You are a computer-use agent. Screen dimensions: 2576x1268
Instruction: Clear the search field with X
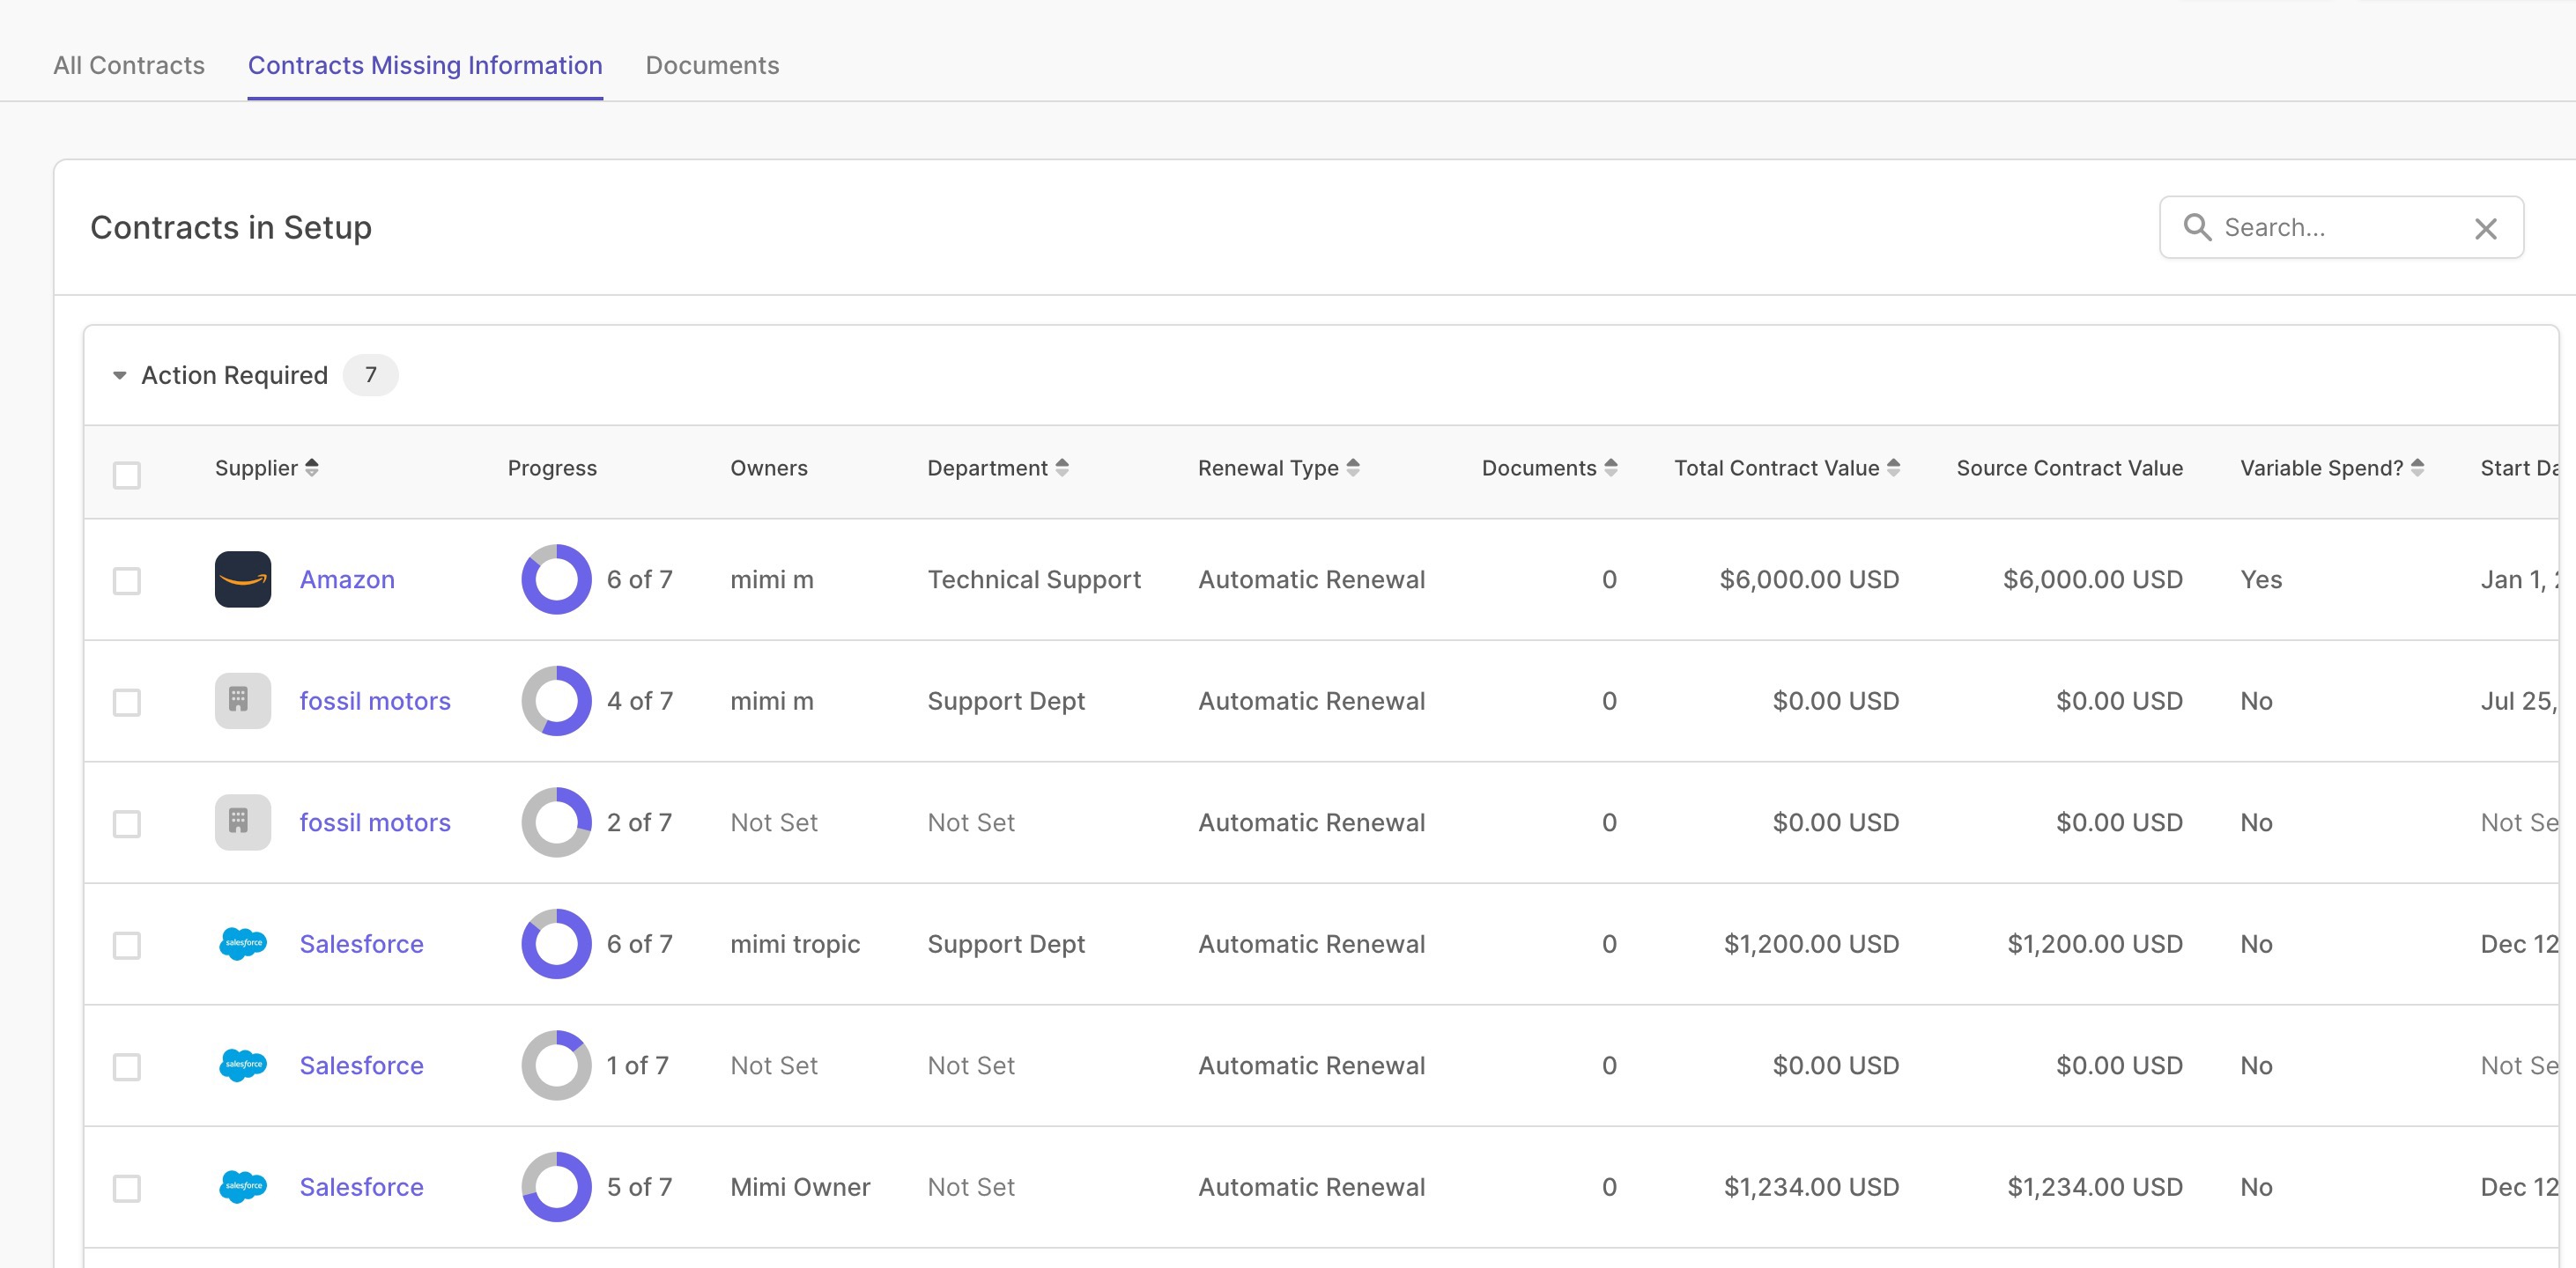[x=2486, y=229]
